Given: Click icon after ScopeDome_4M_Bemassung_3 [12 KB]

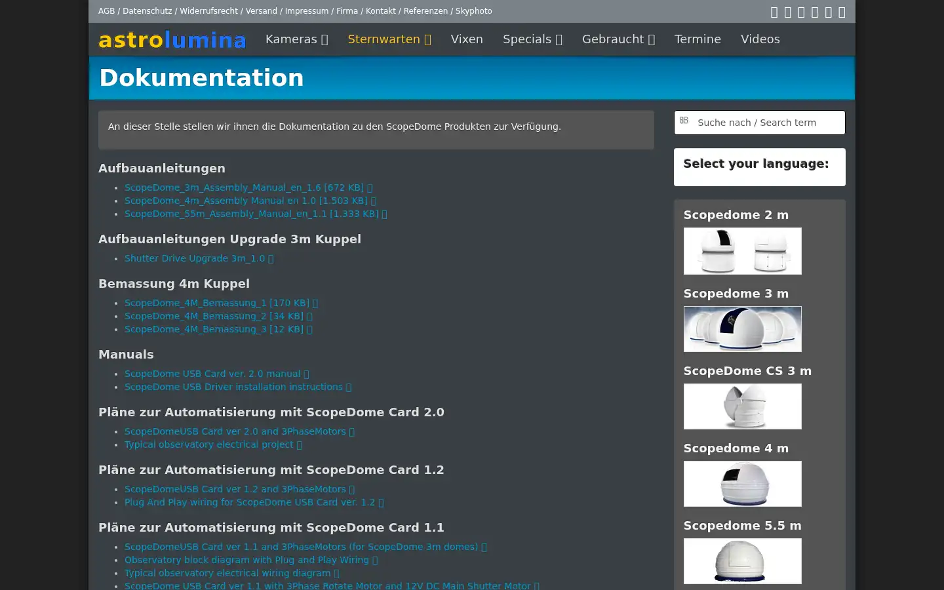Looking at the screenshot, I should [x=309, y=329].
